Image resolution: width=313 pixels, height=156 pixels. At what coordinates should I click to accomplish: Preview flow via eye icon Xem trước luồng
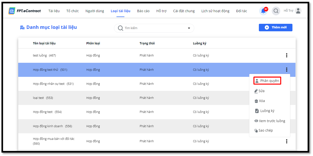pyautogui.click(x=270, y=121)
